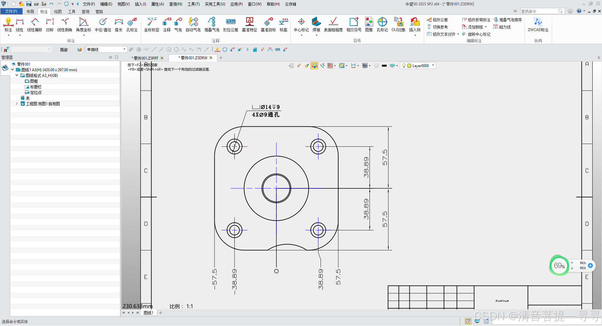Select the 标题栏 tree item

[36, 87]
